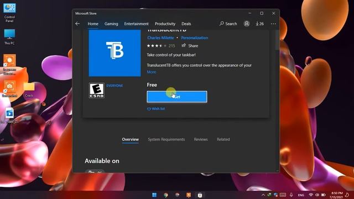Click the blue Get button

coord(177,97)
